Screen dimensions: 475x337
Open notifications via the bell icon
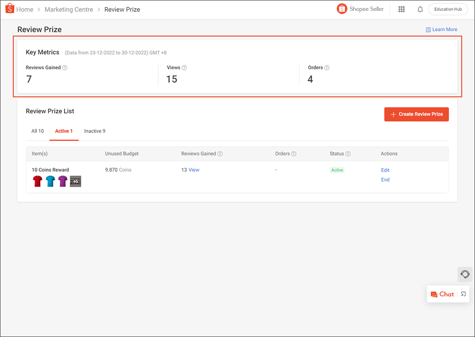click(x=420, y=9)
